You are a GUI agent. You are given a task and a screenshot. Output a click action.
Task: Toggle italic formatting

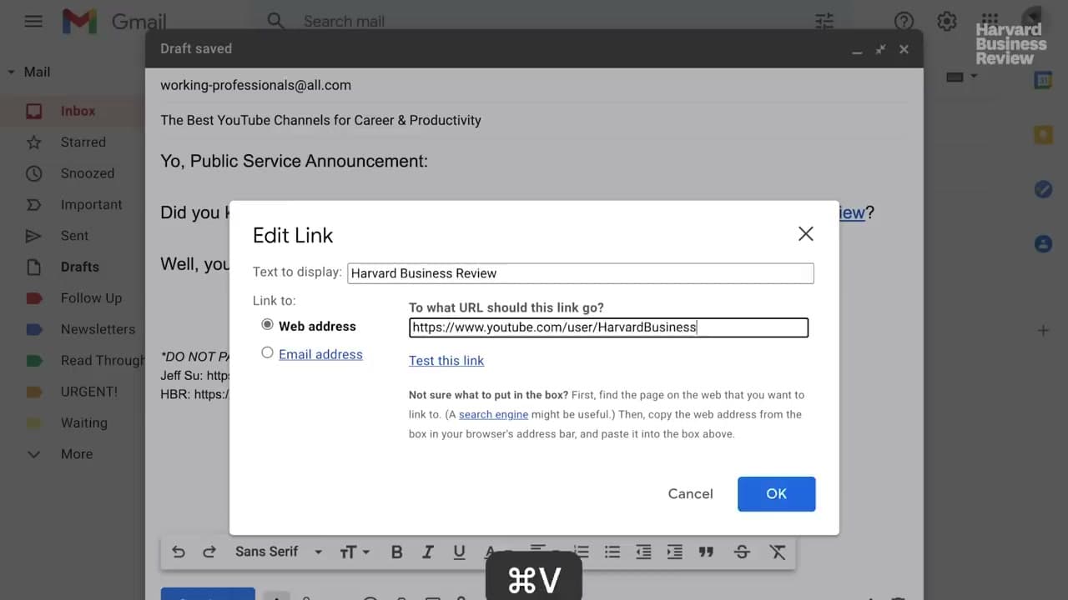[x=428, y=552]
